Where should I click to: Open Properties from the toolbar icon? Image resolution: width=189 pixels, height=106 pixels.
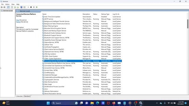(12, 7)
